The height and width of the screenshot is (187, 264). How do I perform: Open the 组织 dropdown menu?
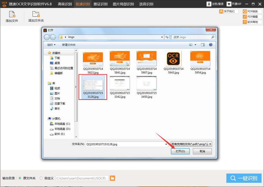[x=50, y=44]
